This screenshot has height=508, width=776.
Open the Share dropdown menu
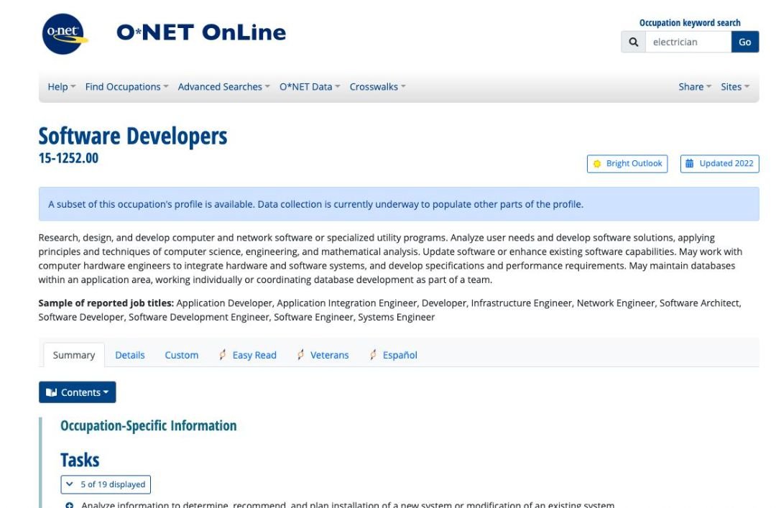pyautogui.click(x=695, y=87)
